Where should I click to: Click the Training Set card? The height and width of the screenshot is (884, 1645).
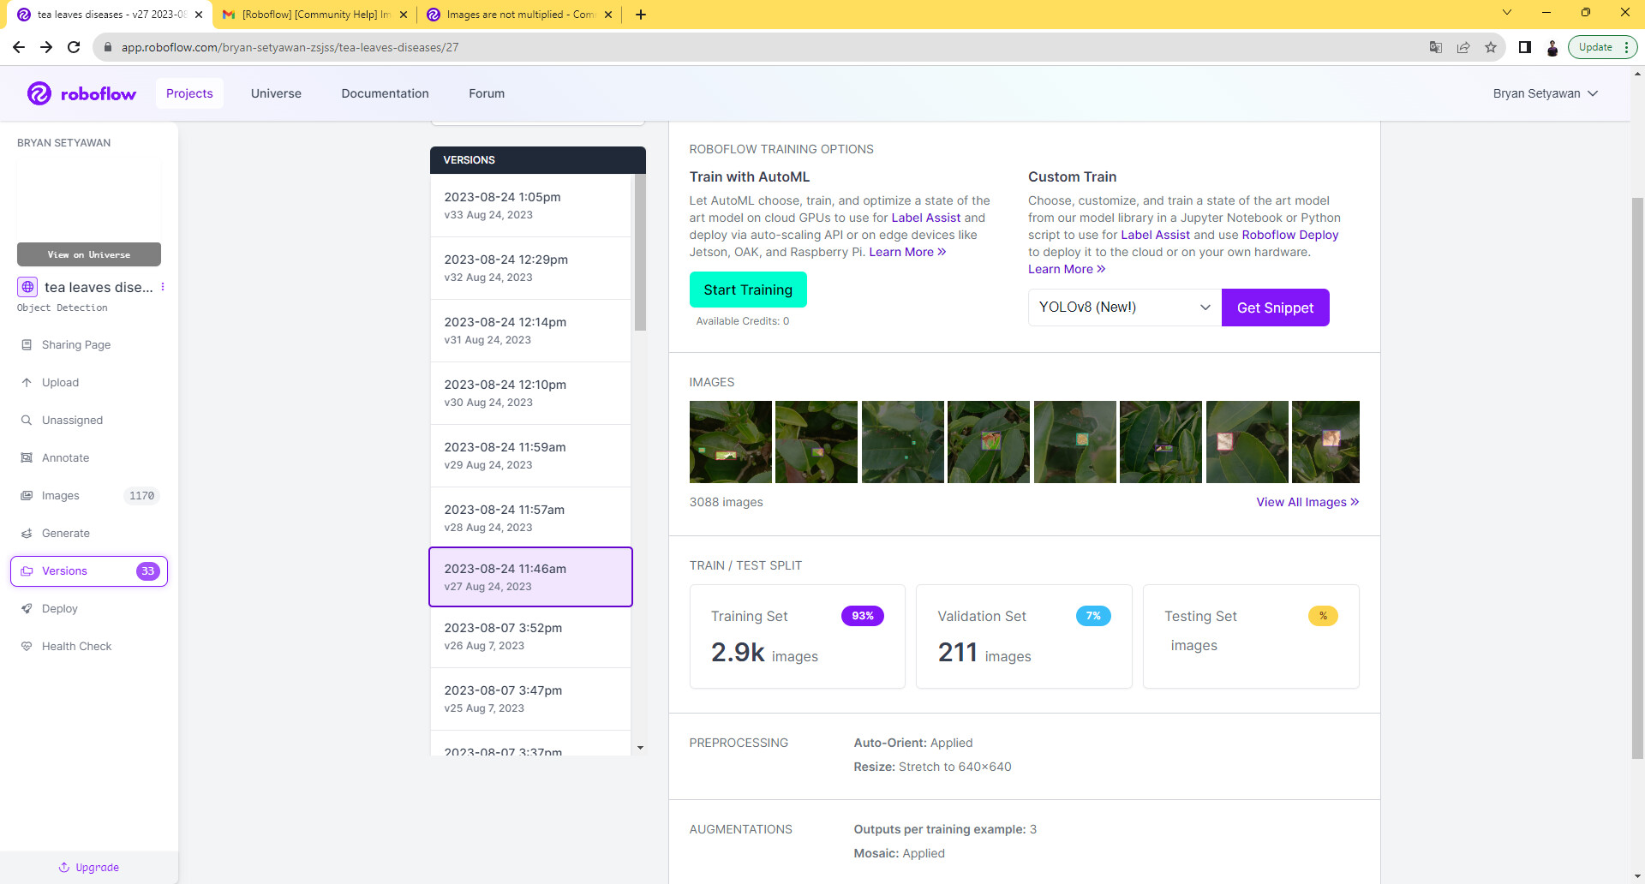(x=797, y=636)
